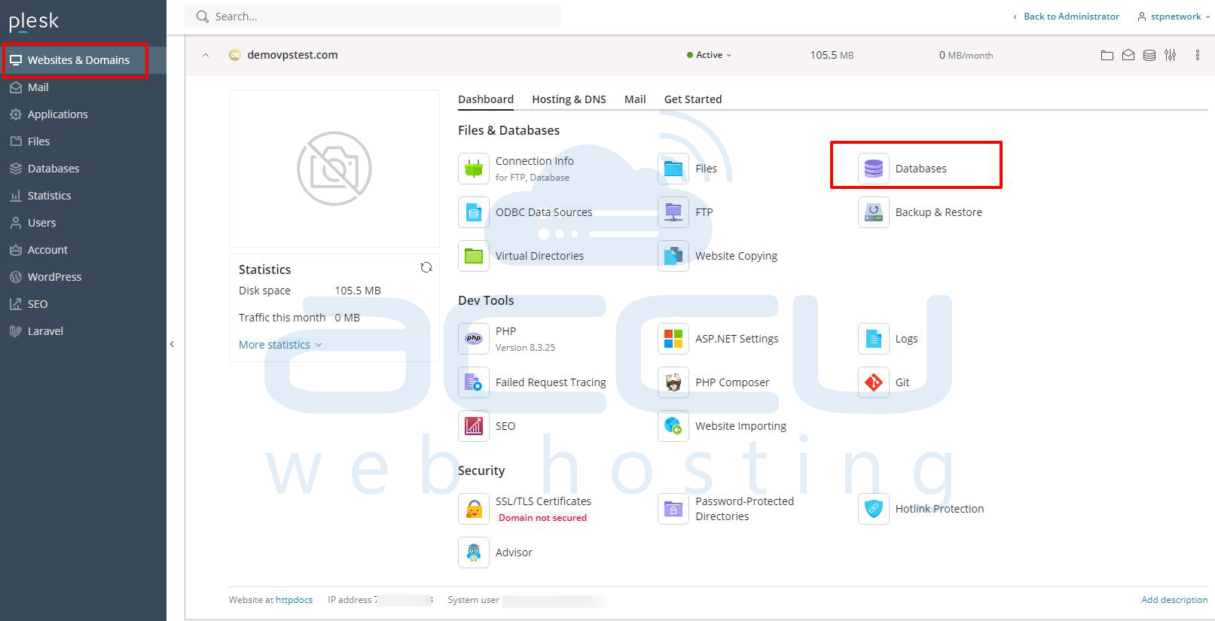This screenshot has width=1215, height=621.
Task: Open the stpnetwork user menu
Action: tap(1174, 17)
